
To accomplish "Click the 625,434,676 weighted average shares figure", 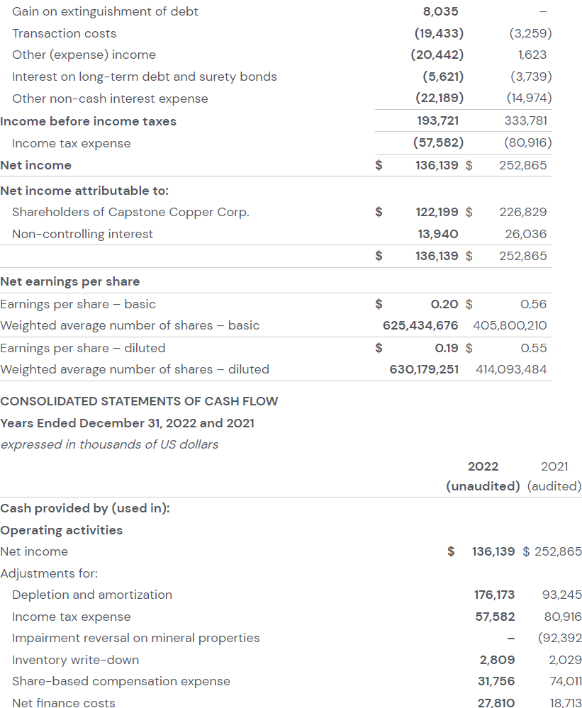I will (x=420, y=325).
